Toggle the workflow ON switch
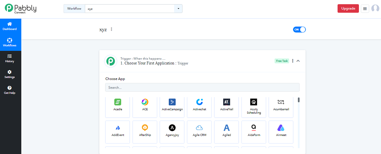Image resolution: width=381 pixels, height=154 pixels. pos(299,30)
